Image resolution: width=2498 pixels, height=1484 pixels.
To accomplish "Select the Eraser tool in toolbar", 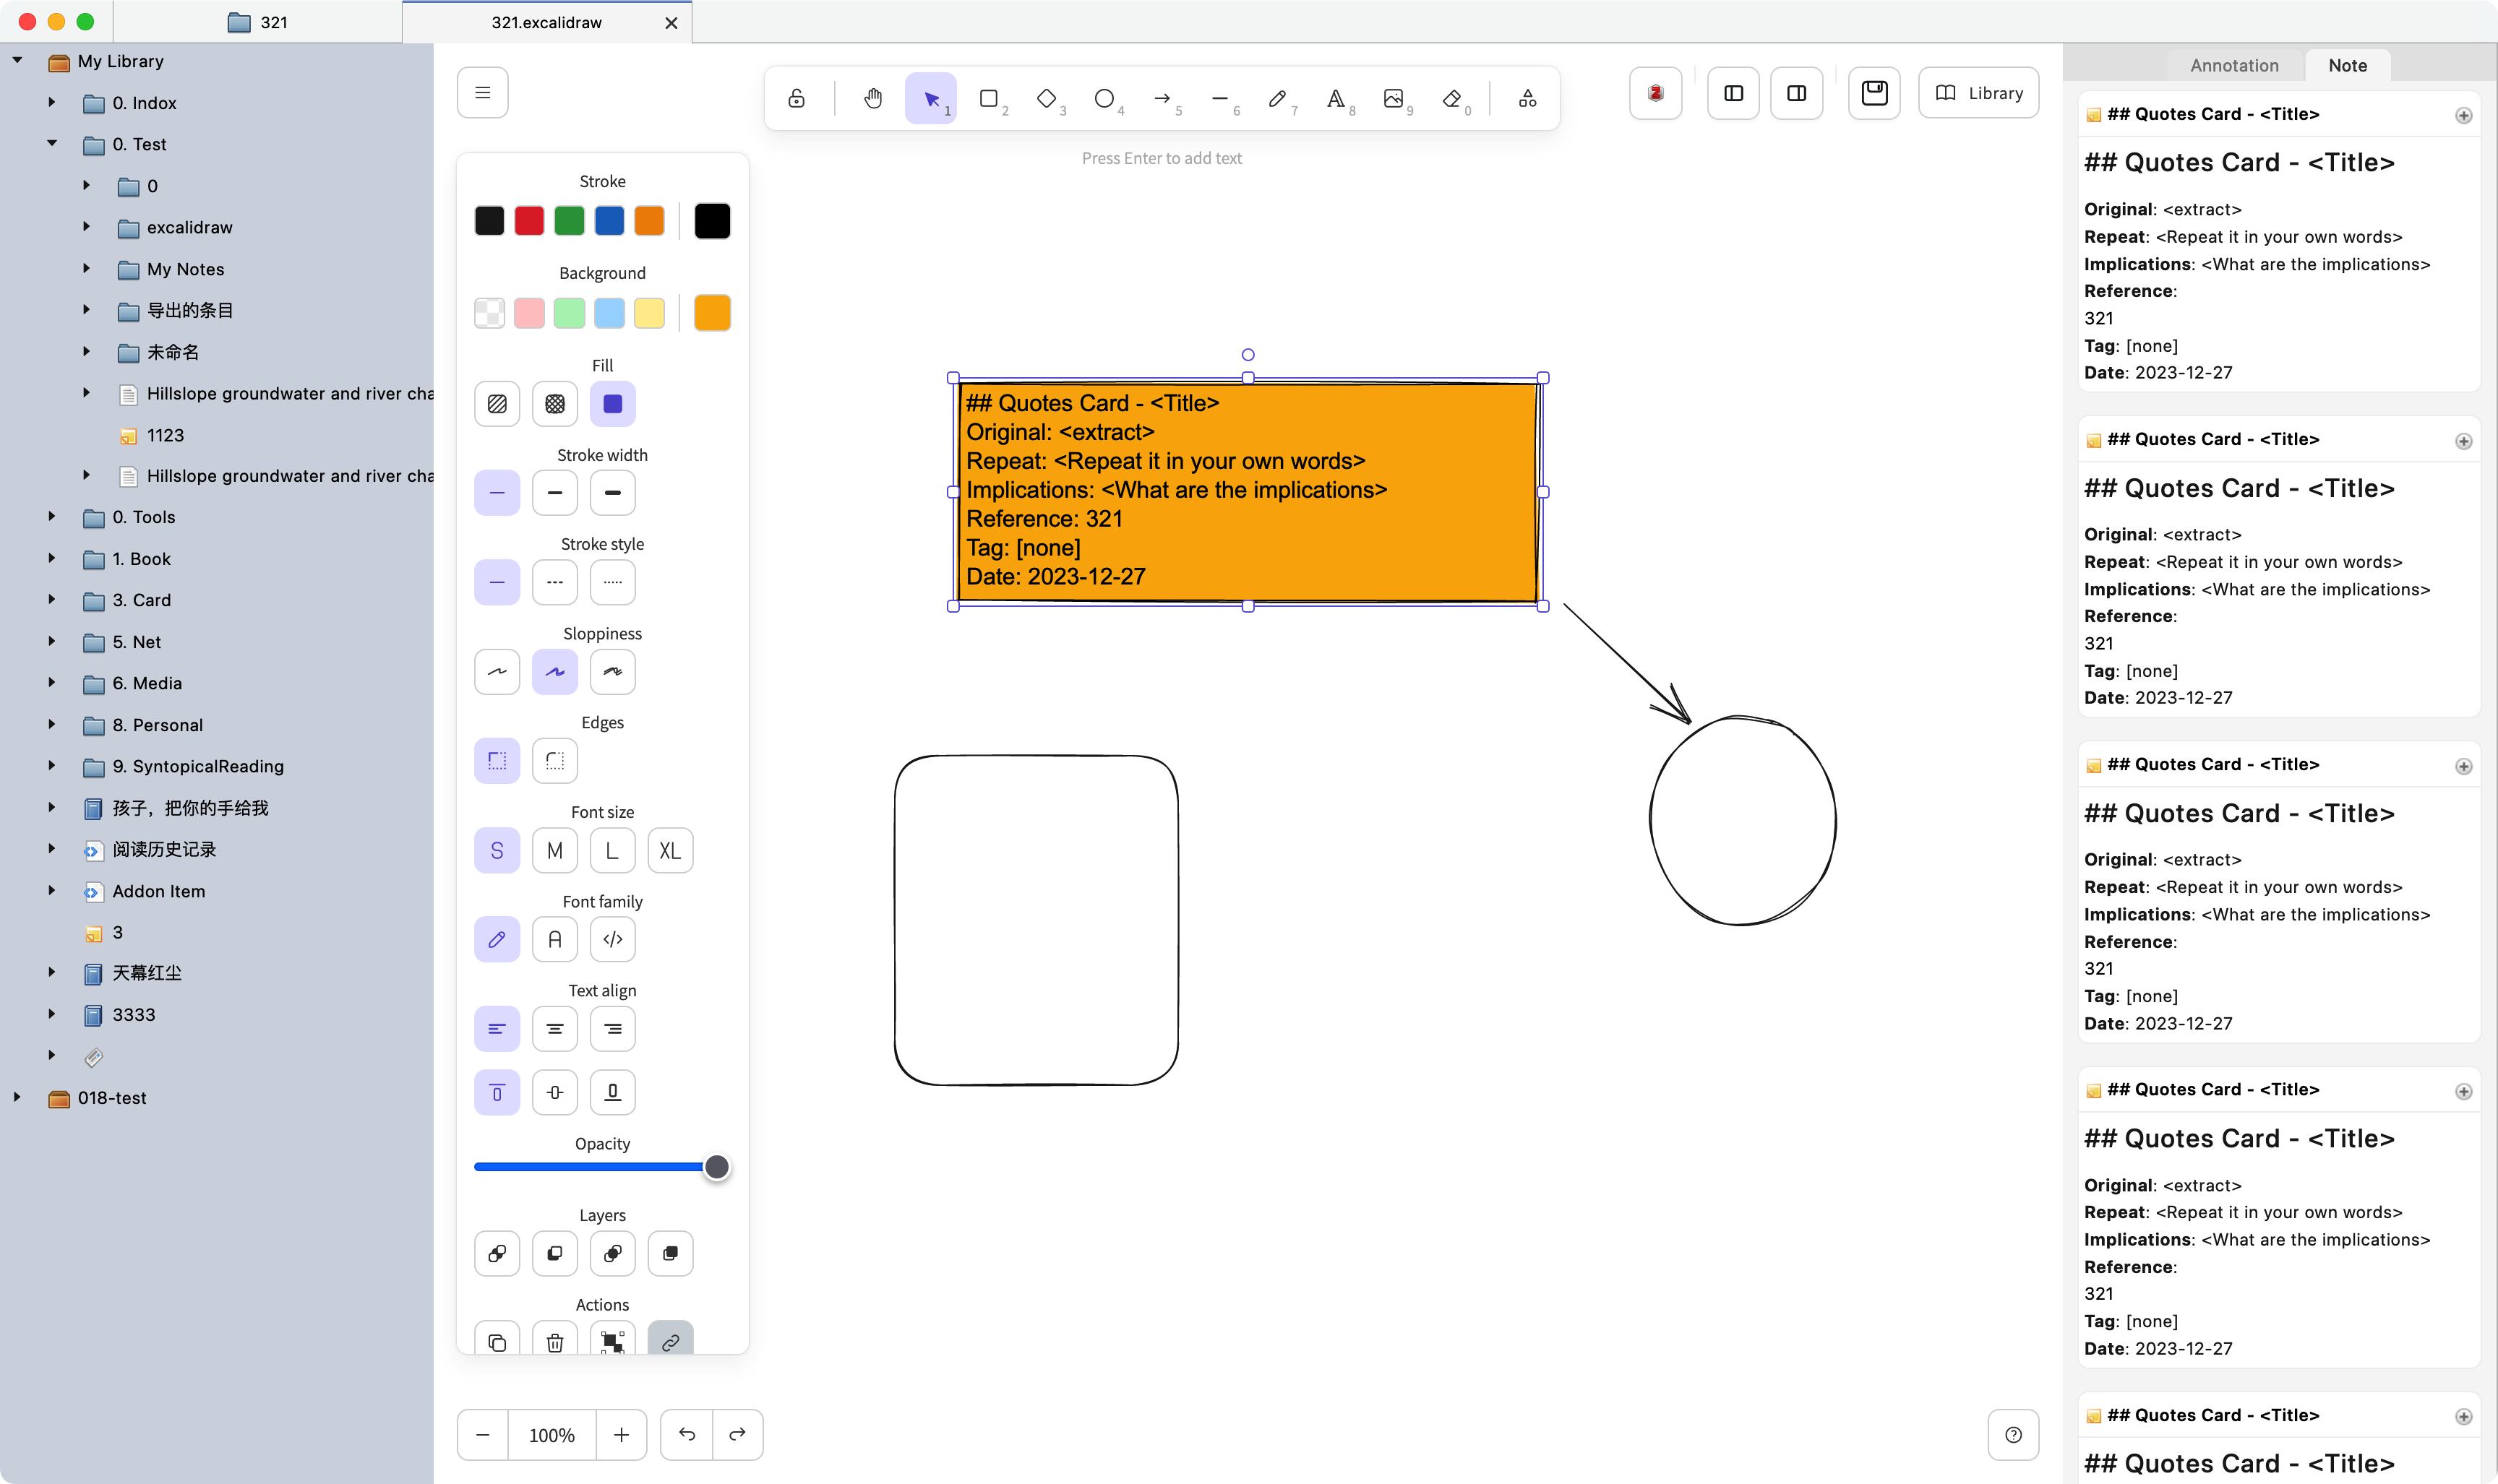I will click(1451, 98).
